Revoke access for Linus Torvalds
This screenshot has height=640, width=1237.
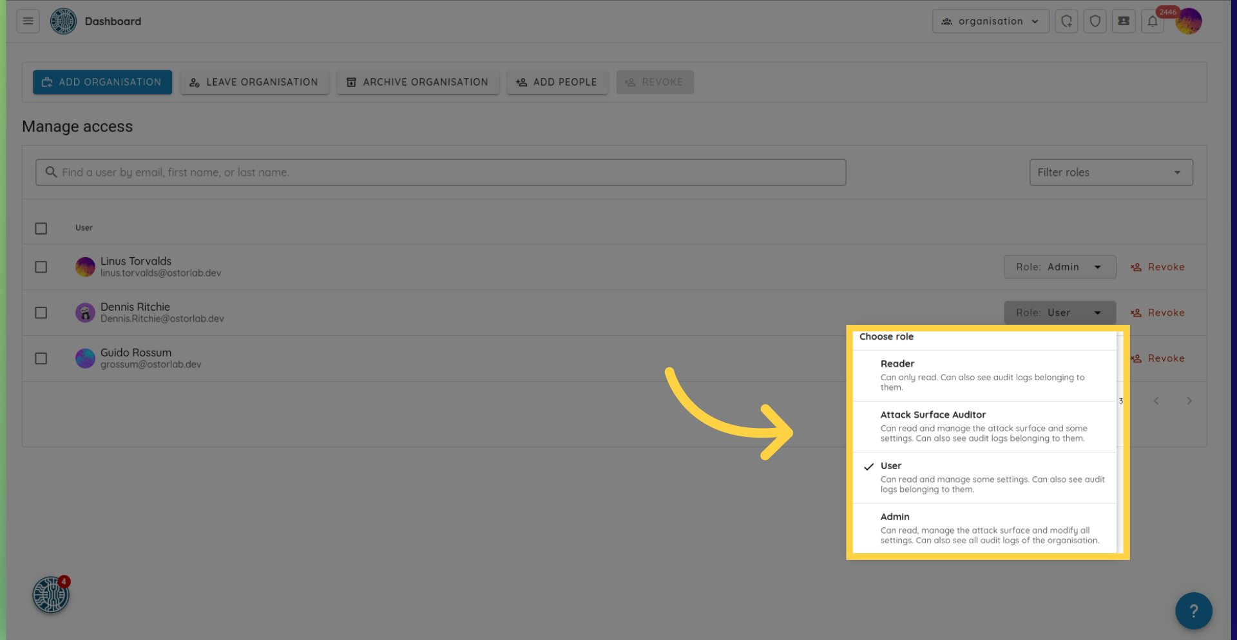coord(1158,267)
